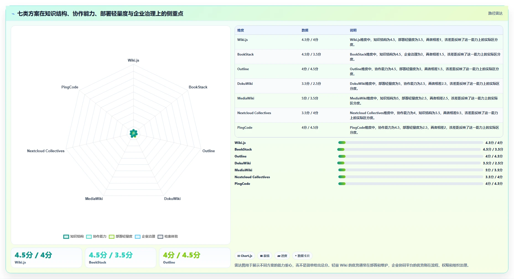Screen dimensions: 514x279
Task: Click the small icon before the page title
Action: click(x=13, y=14)
